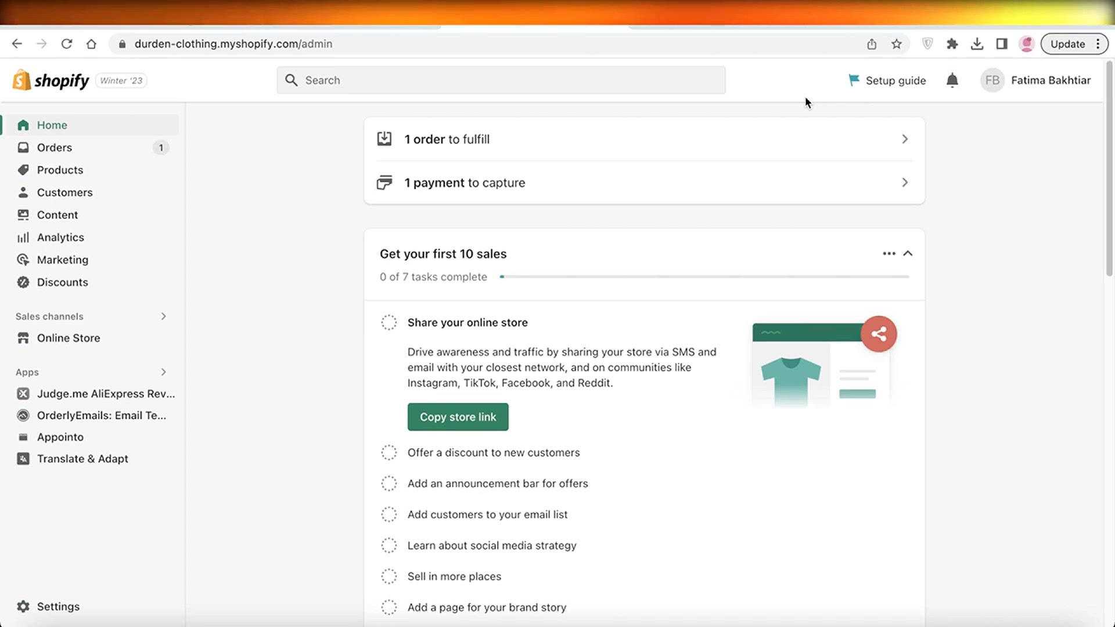1115x627 pixels.
Task: Click the browser forward arrow
Action: [41, 44]
